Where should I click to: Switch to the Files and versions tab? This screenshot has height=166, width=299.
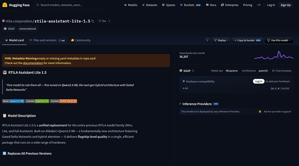pos(47,40)
